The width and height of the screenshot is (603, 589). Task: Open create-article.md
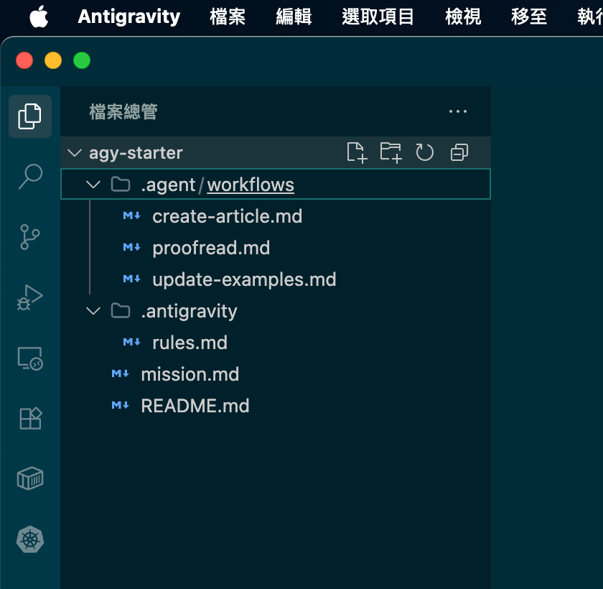(x=227, y=215)
